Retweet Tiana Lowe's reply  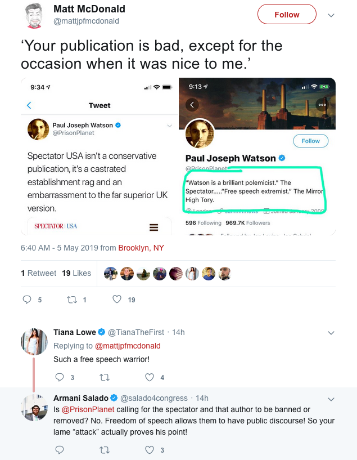104,377
